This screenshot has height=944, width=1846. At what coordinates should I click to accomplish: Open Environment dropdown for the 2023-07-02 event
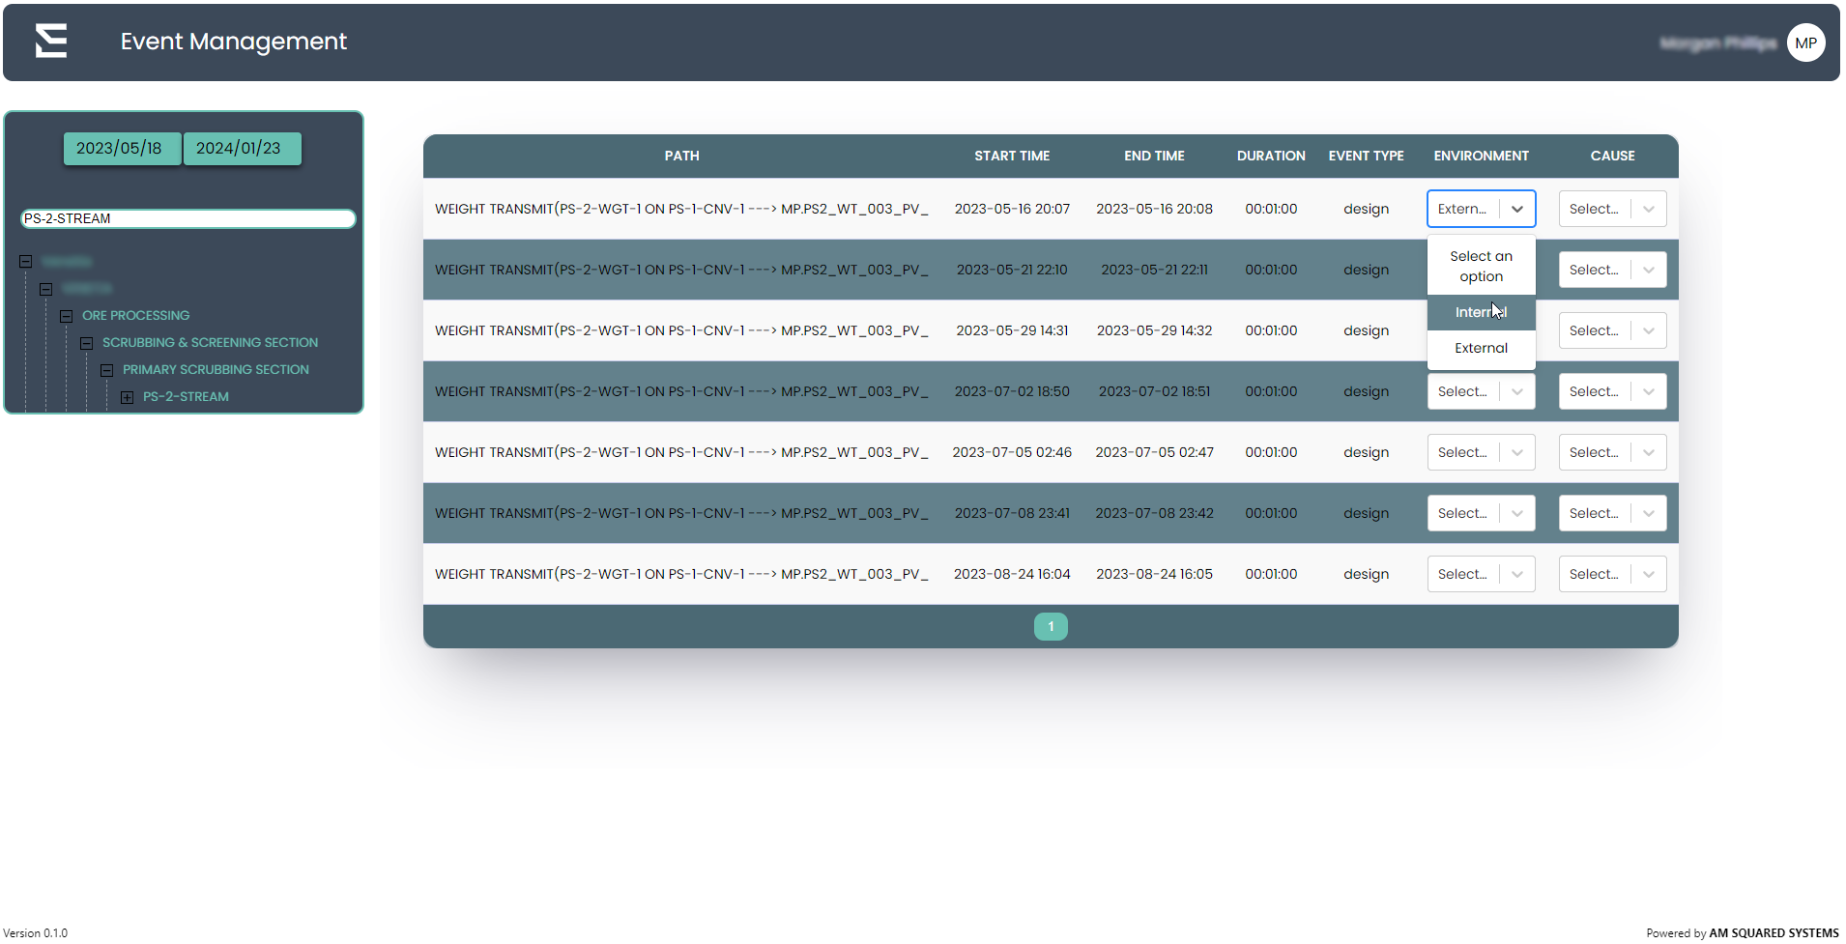tap(1480, 392)
